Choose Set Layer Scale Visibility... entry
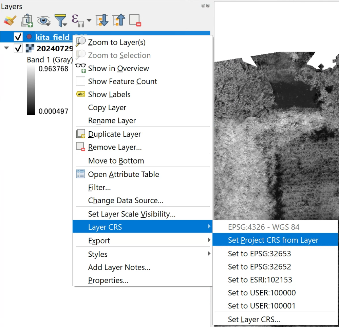339x327 pixels. click(143, 214)
